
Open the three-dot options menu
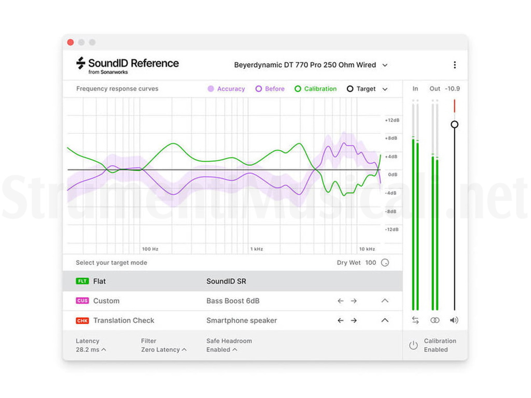454,65
